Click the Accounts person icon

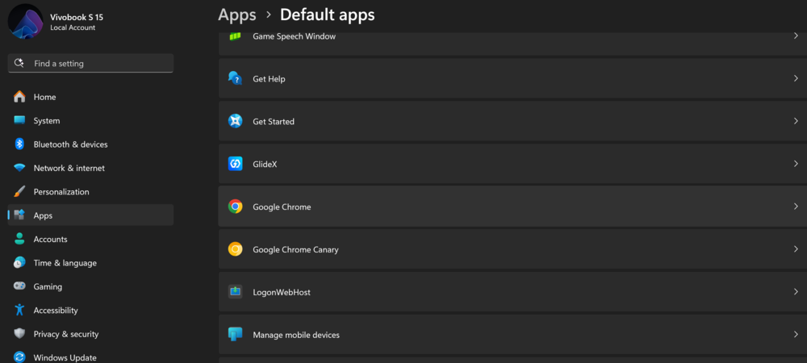(19, 239)
